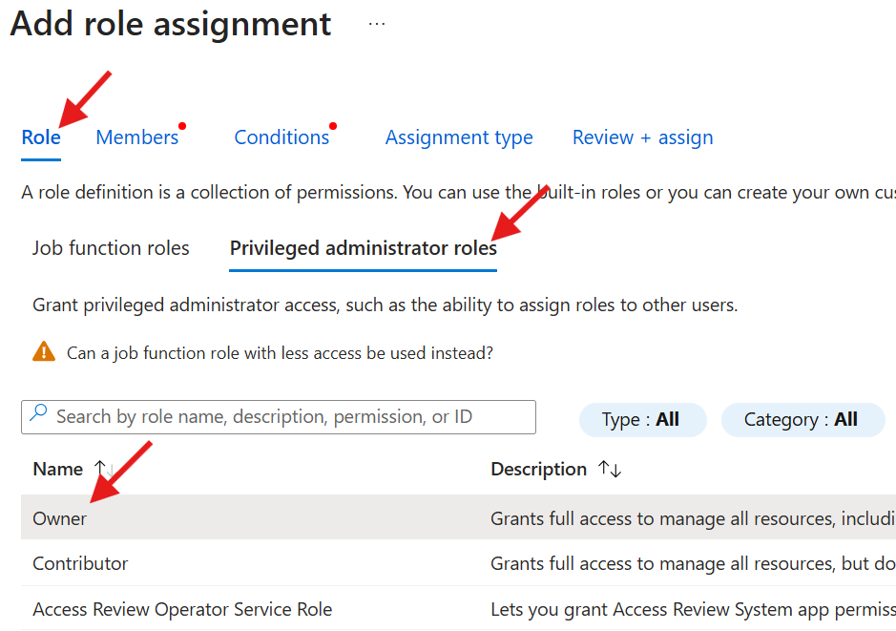
Task: Go to the Members tab
Action: (x=136, y=137)
